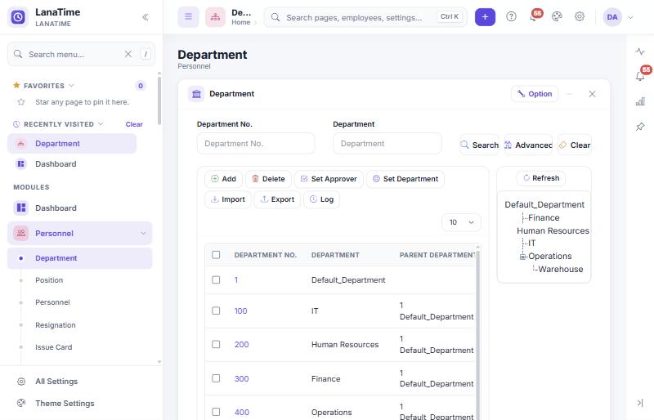The height and width of the screenshot is (420, 654).
Task: Click the purple plus quick-add button
Action: pyautogui.click(x=485, y=17)
